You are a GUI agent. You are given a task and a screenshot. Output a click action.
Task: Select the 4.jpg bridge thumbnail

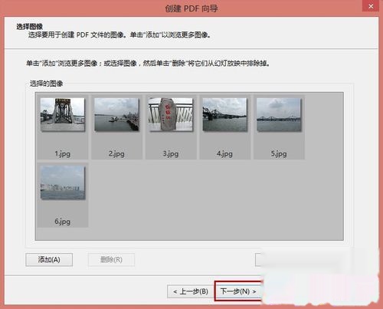click(x=224, y=114)
